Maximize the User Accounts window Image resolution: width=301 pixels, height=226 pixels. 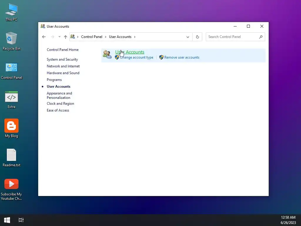(248, 26)
